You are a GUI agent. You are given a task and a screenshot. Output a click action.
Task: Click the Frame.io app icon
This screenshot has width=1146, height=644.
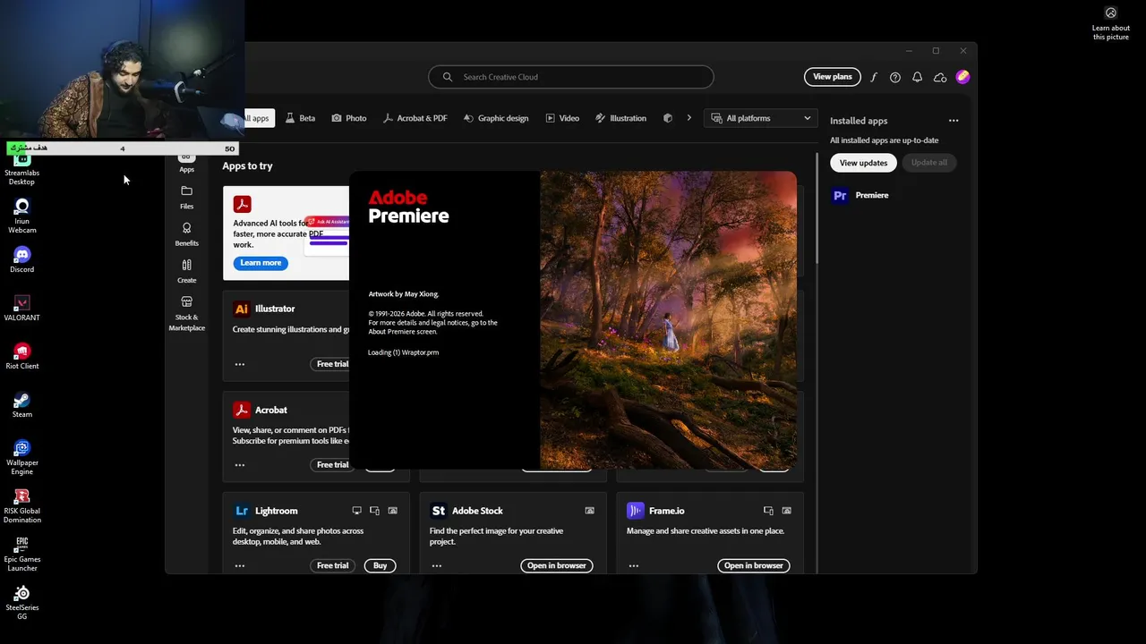[x=635, y=511]
